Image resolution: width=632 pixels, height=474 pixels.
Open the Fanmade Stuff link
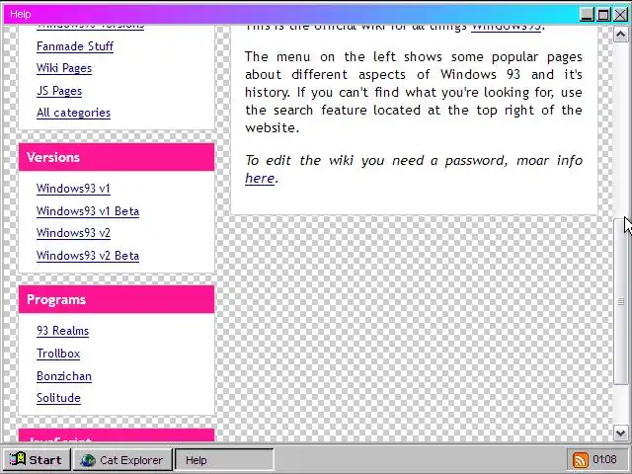tap(75, 46)
